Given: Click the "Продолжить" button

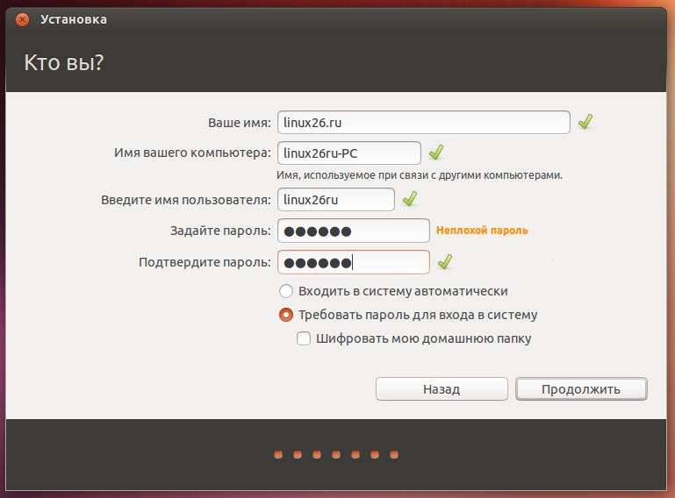Looking at the screenshot, I should coord(581,389).
